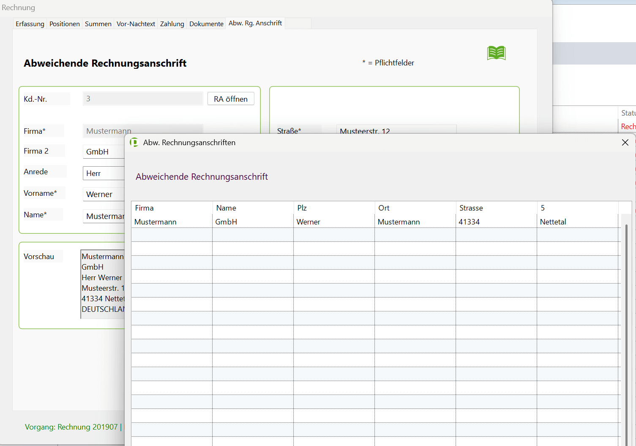Viewport: 636px width, 446px height.
Task: Click the app logo in dialog title
Action: 134,143
